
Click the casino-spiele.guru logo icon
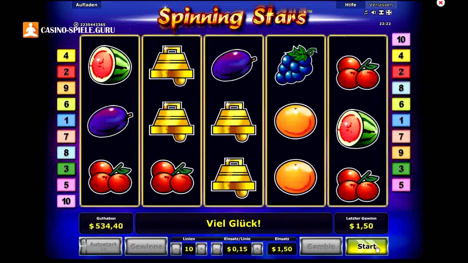(31, 30)
